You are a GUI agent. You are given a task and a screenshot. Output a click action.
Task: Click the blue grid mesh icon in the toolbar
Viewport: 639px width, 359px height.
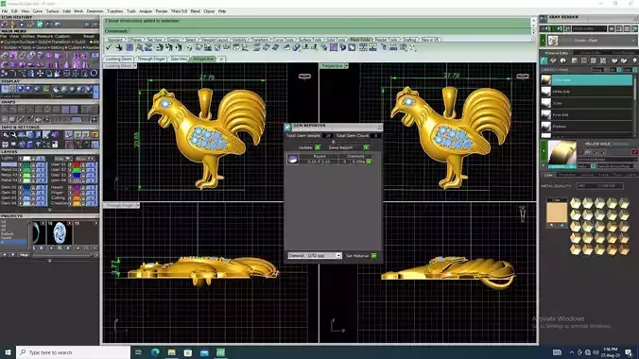pyautogui.click(x=130, y=47)
